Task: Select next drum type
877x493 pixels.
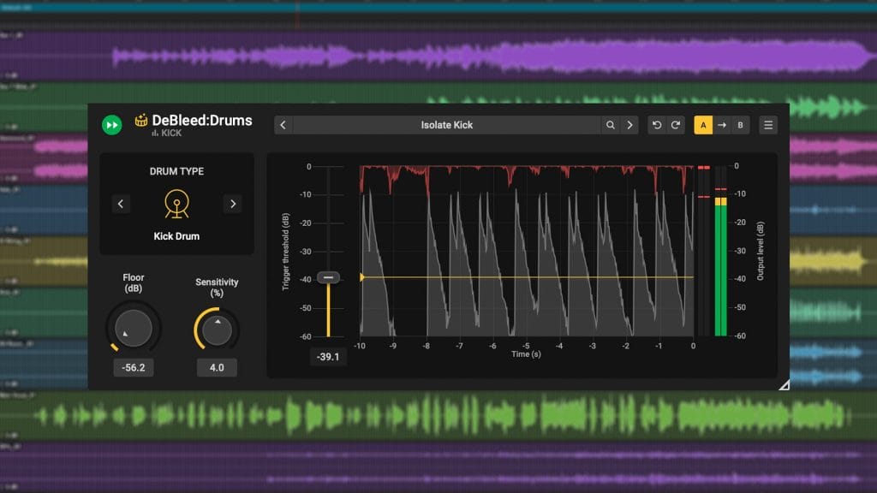Action: [x=232, y=204]
